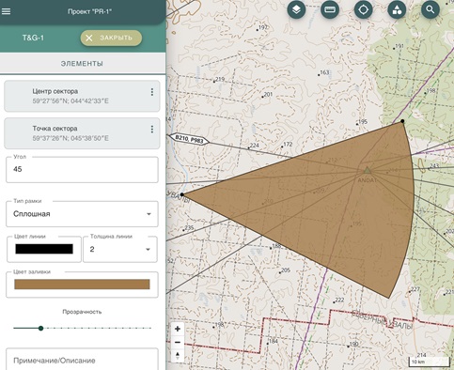454x370 pixels.
Task: Open the map search
Action: 431,9
